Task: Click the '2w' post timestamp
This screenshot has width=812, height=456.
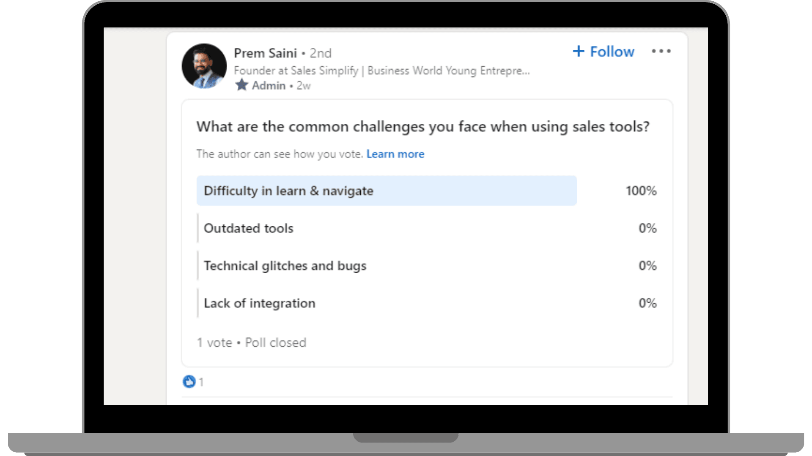Action: click(303, 85)
